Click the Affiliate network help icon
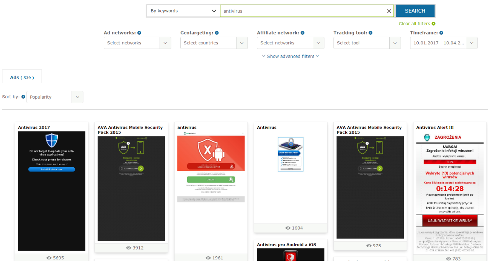Viewport: 488px width, 264px height. 302,33
